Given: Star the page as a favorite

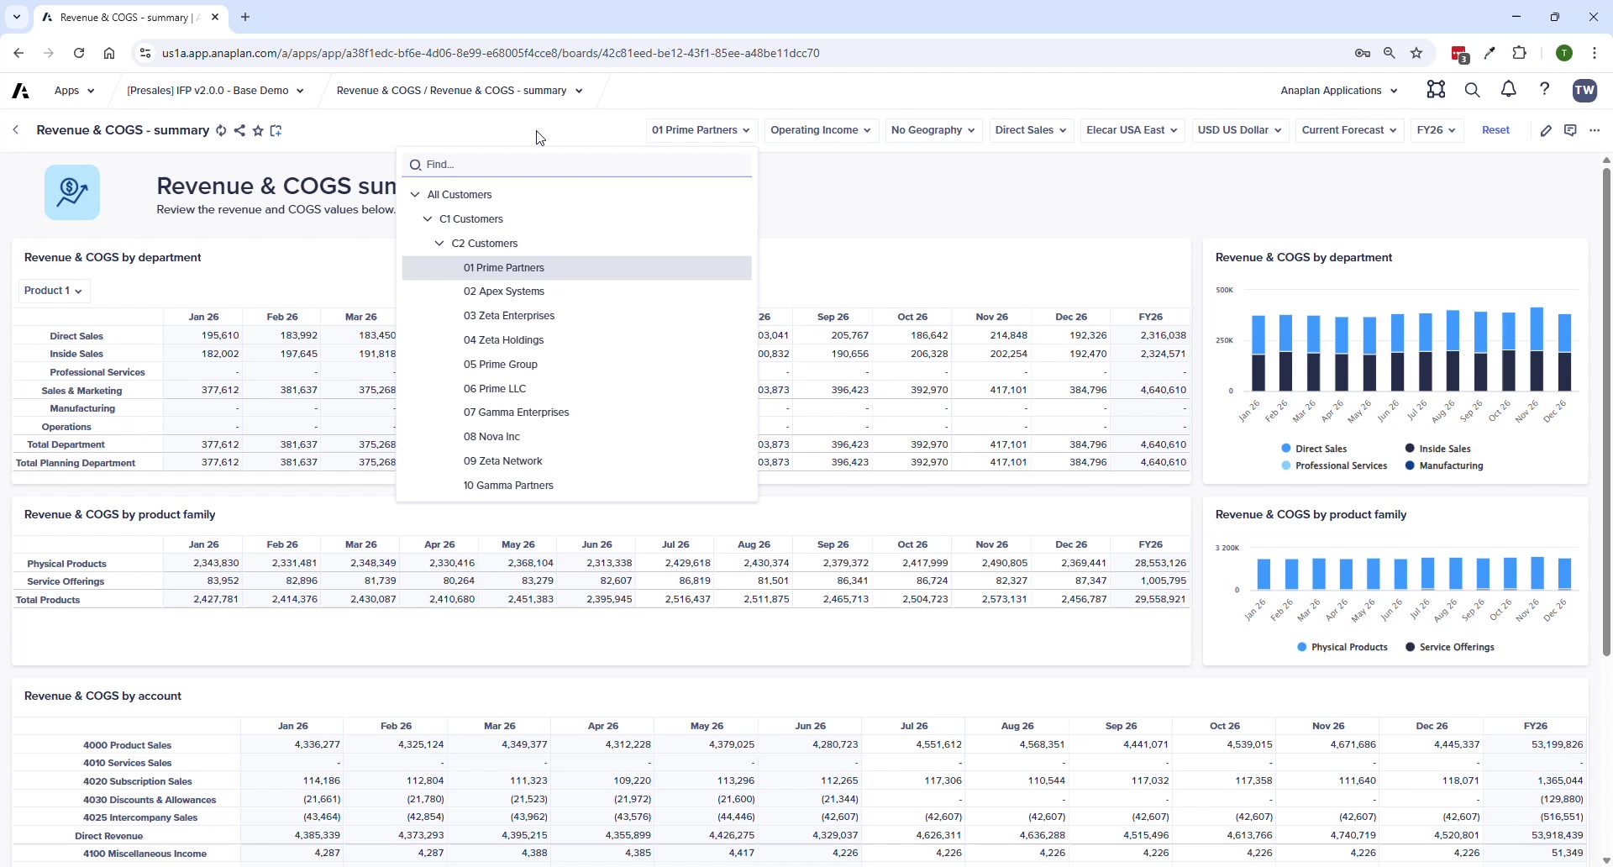Looking at the screenshot, I should (259, 131).
